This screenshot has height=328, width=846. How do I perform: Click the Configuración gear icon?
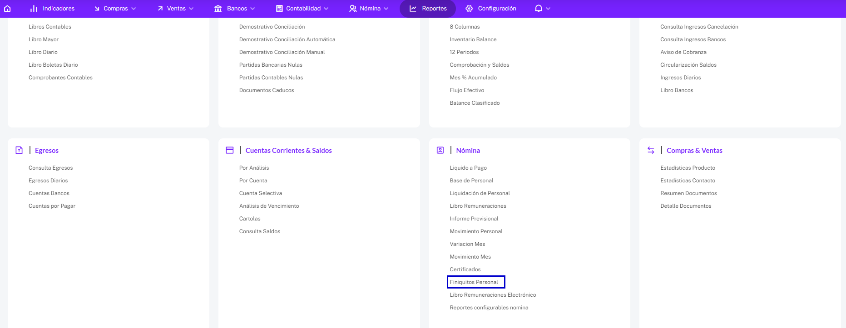tap(469, 9)
